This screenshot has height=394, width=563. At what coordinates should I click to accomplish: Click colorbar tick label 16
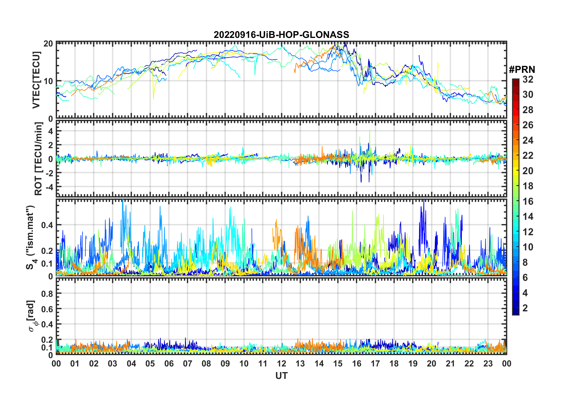coord(528,201)
